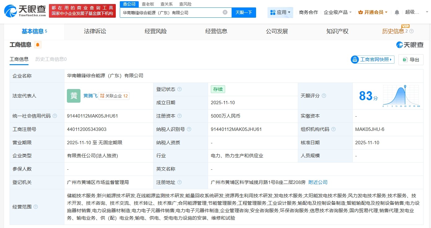The image size is (431, 228).
Task: Open the 附近公司 link
Action: 318,182
